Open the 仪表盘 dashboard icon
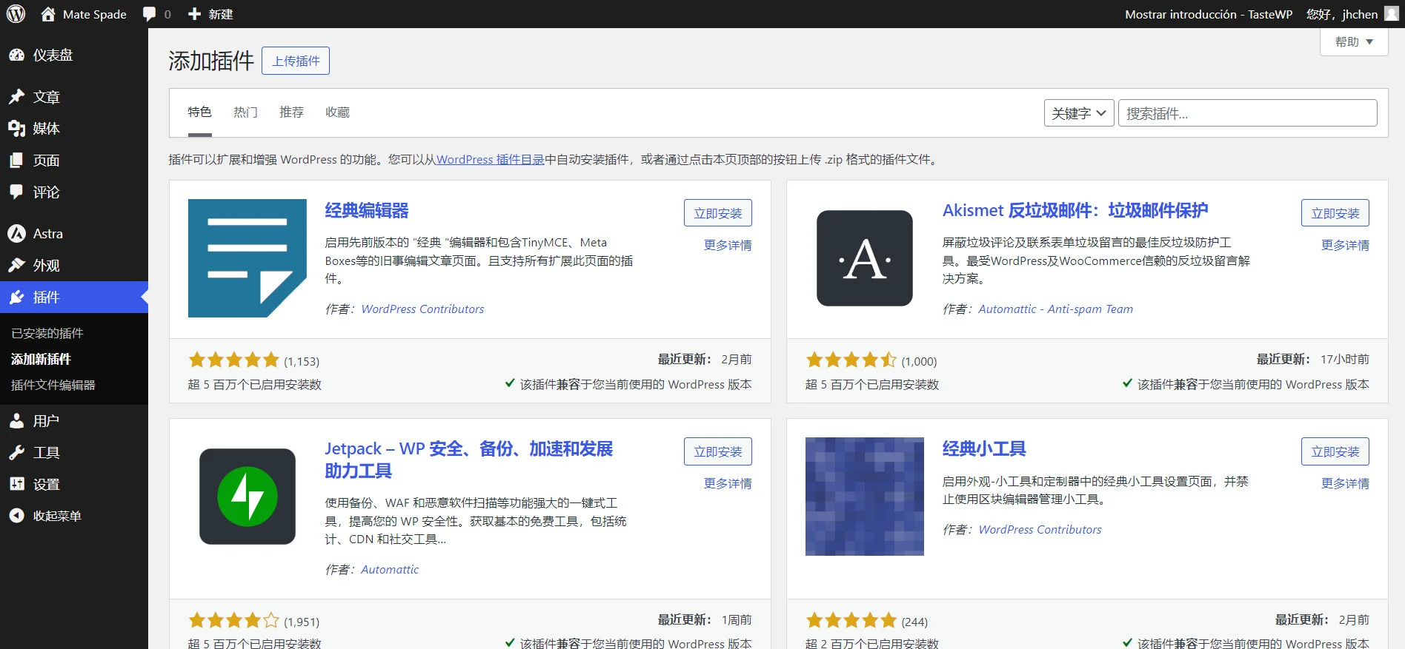Image resolution: width=1405 pixels, height=649 pixels. [x=16, y=55]
